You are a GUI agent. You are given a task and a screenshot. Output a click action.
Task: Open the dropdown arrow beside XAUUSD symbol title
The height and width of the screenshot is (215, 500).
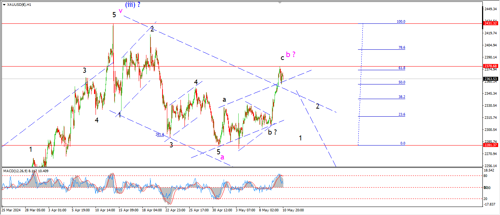point(4,4)
